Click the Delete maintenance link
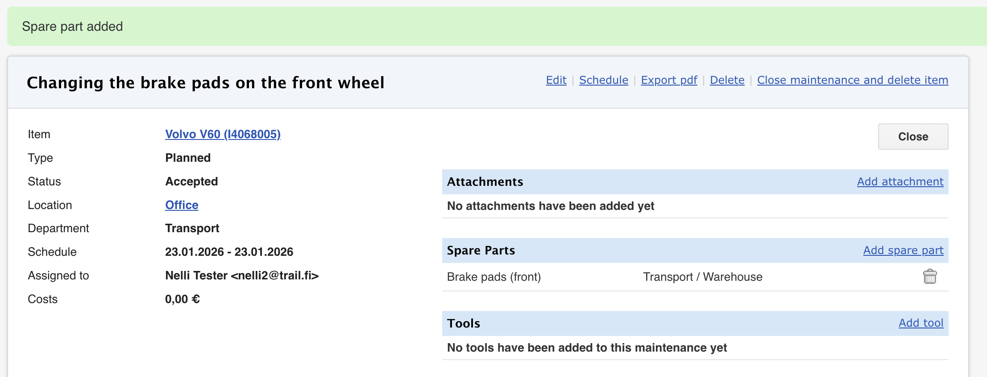Image resolution: width=987 pixels, height=377 pixels. 727,80
